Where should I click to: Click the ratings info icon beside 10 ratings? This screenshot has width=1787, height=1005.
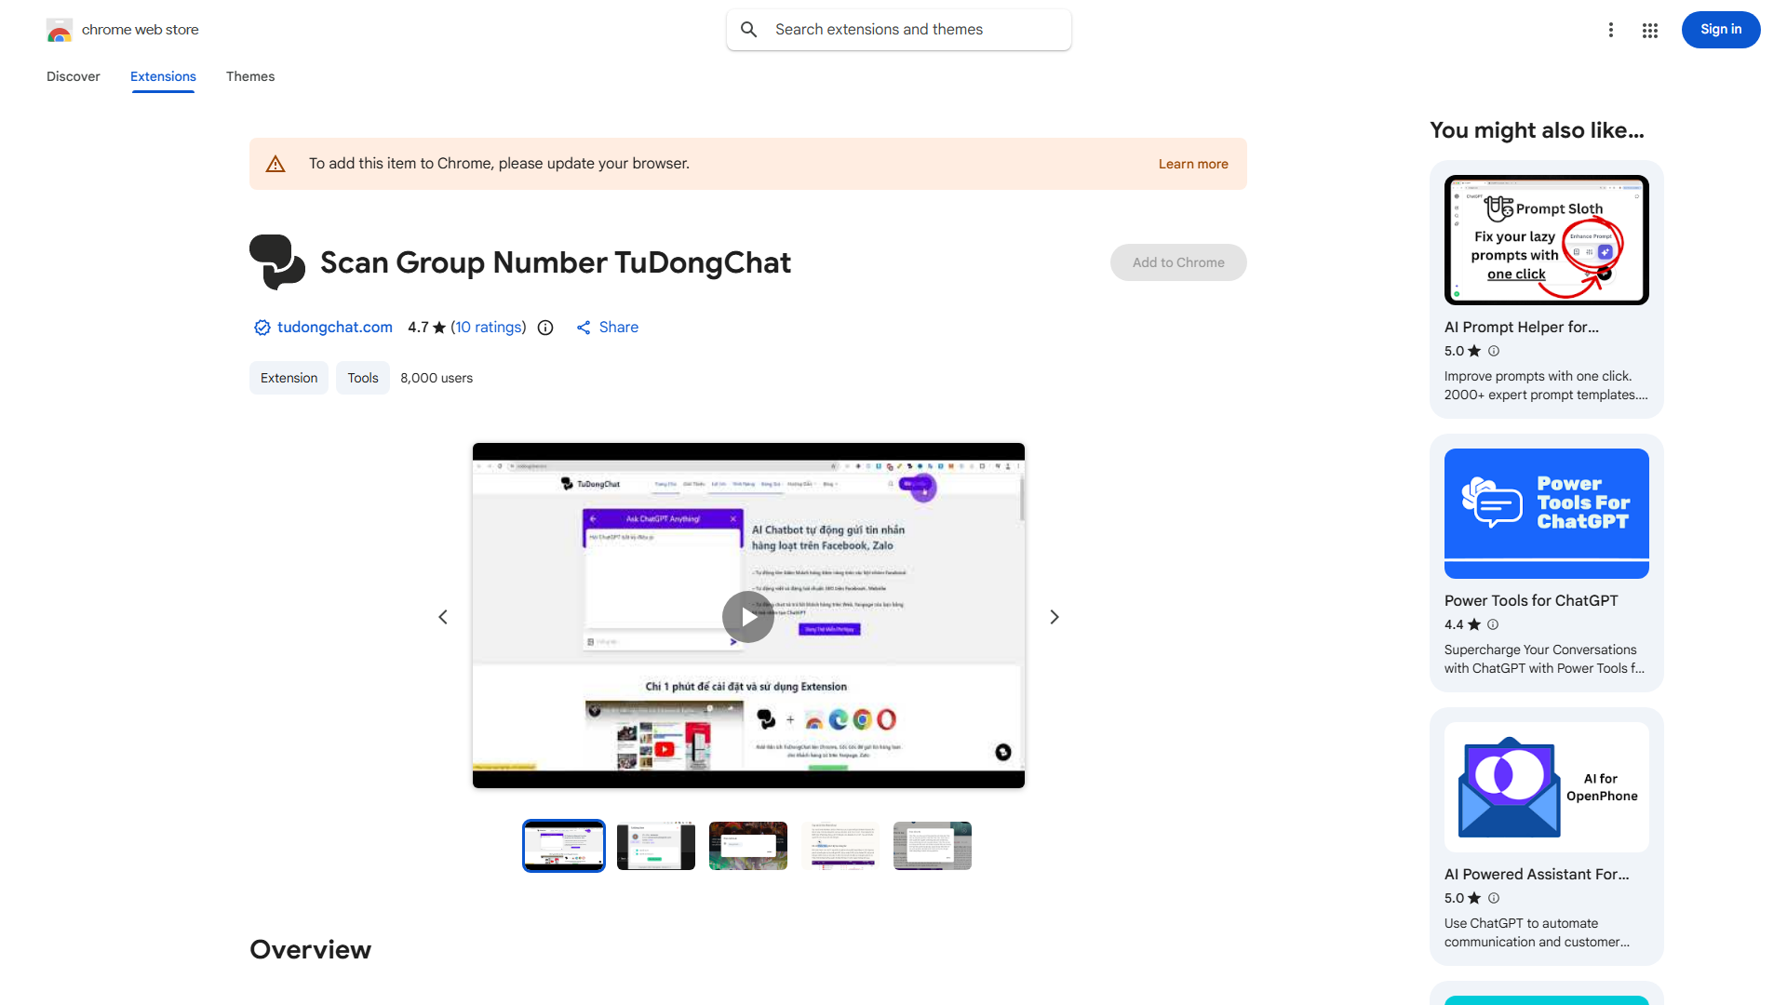(545, 328)
